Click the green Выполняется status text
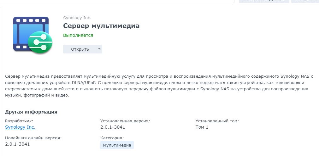The height and width of the screenshot is (156, 319). tap(78, 35)
